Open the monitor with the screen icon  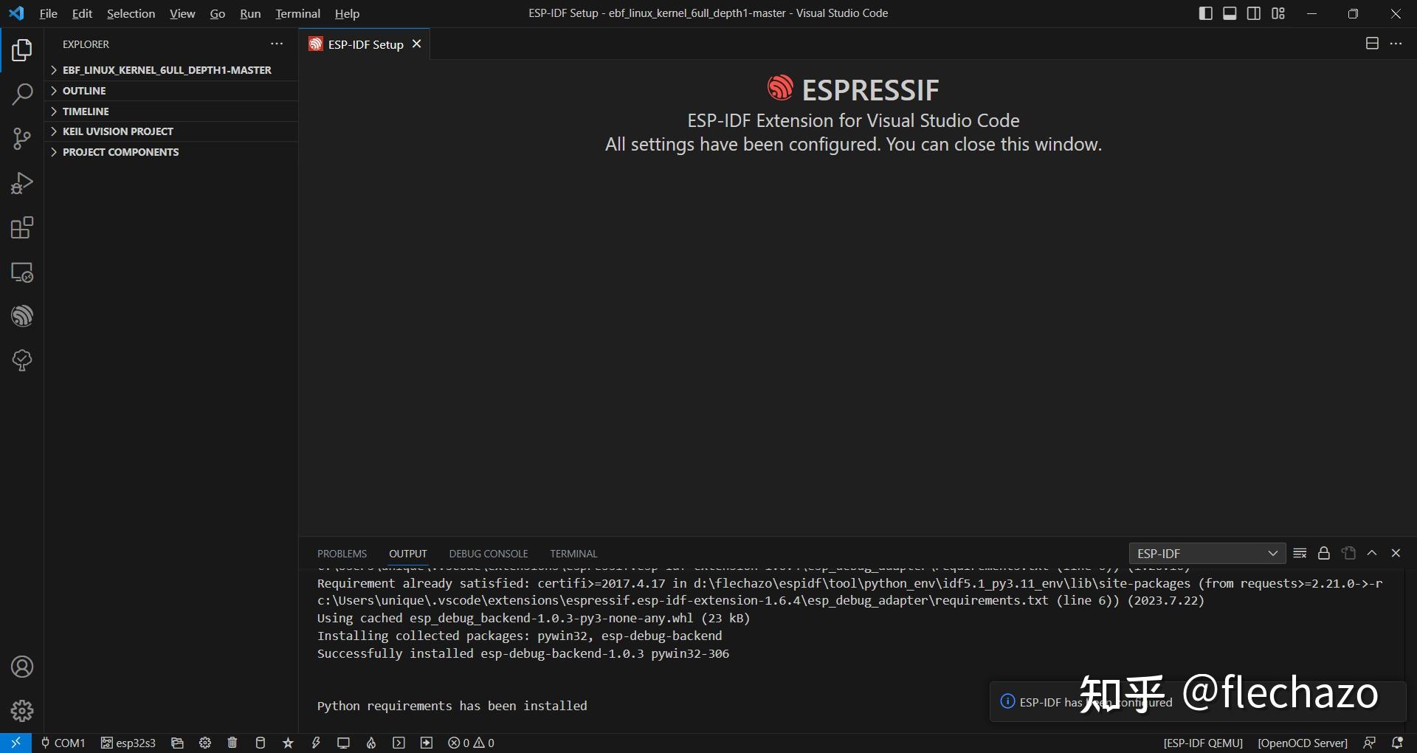click(343, 743)
